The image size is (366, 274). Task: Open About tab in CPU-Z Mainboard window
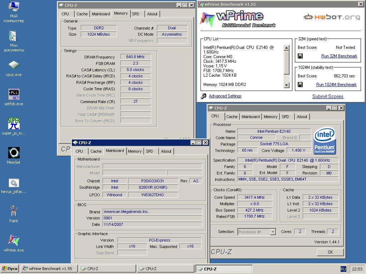tap(166, 151)
